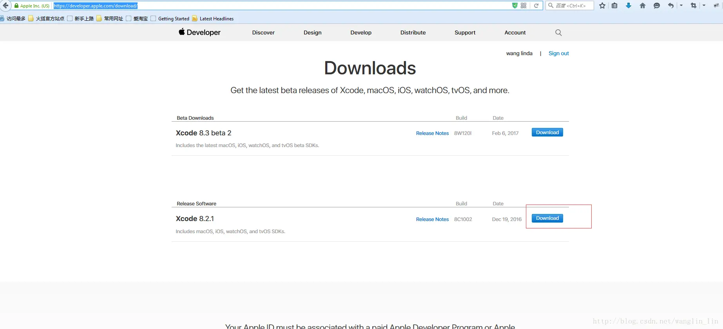This screenshot has height=329, width=723.
Task: Open the Latest Headlines feed bookmark
Action: click(213, 18)
